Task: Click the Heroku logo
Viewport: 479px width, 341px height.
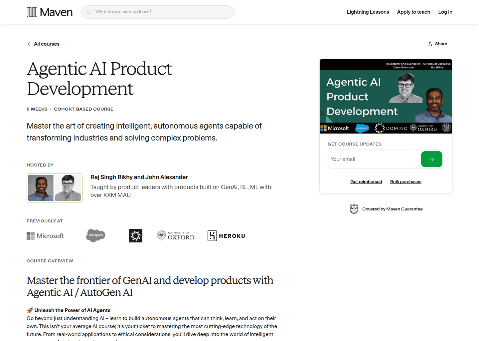Action: coord(226,235)
